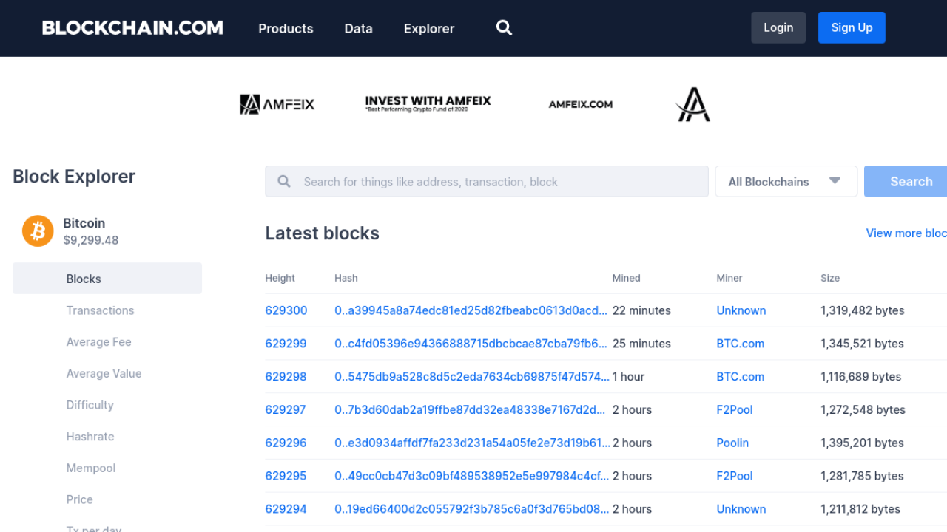Open the header search magnifier icon
Screen dimensions: 947x532
tap(504, 28)
